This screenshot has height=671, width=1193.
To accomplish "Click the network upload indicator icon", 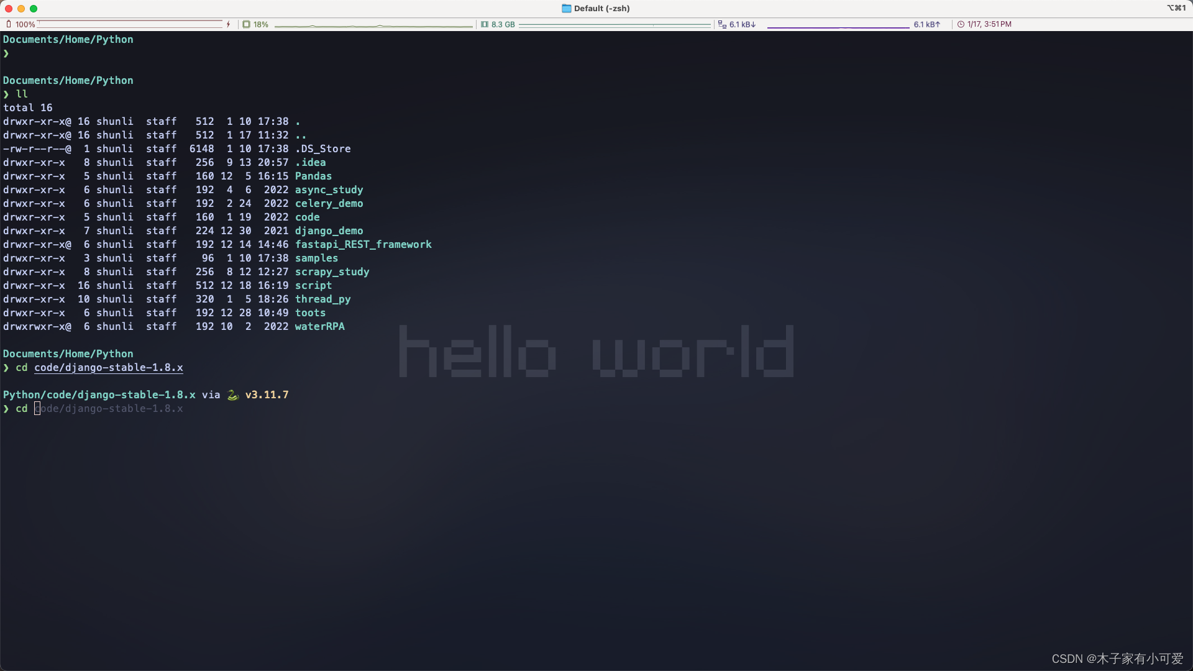I will point(926,24).
